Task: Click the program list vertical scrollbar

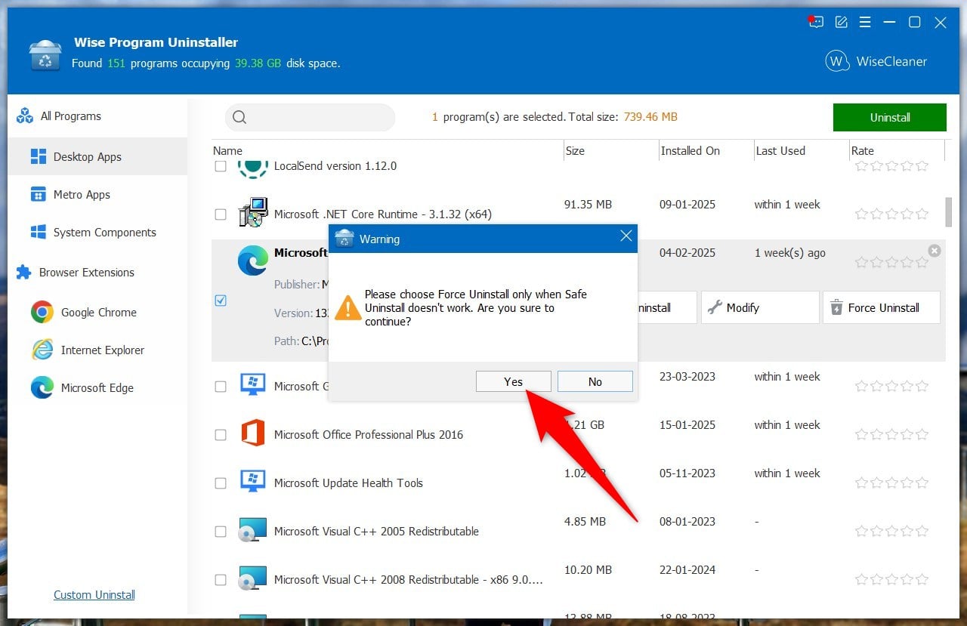Action: click(x=949, y=212)
